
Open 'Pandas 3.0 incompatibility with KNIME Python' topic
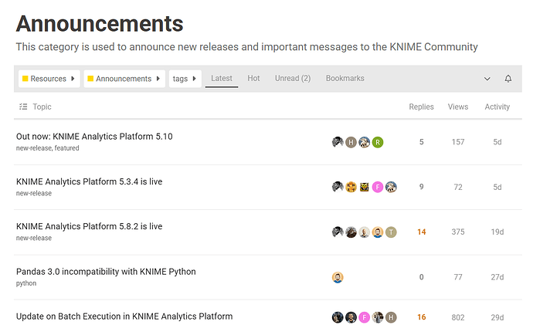[106, 272]
